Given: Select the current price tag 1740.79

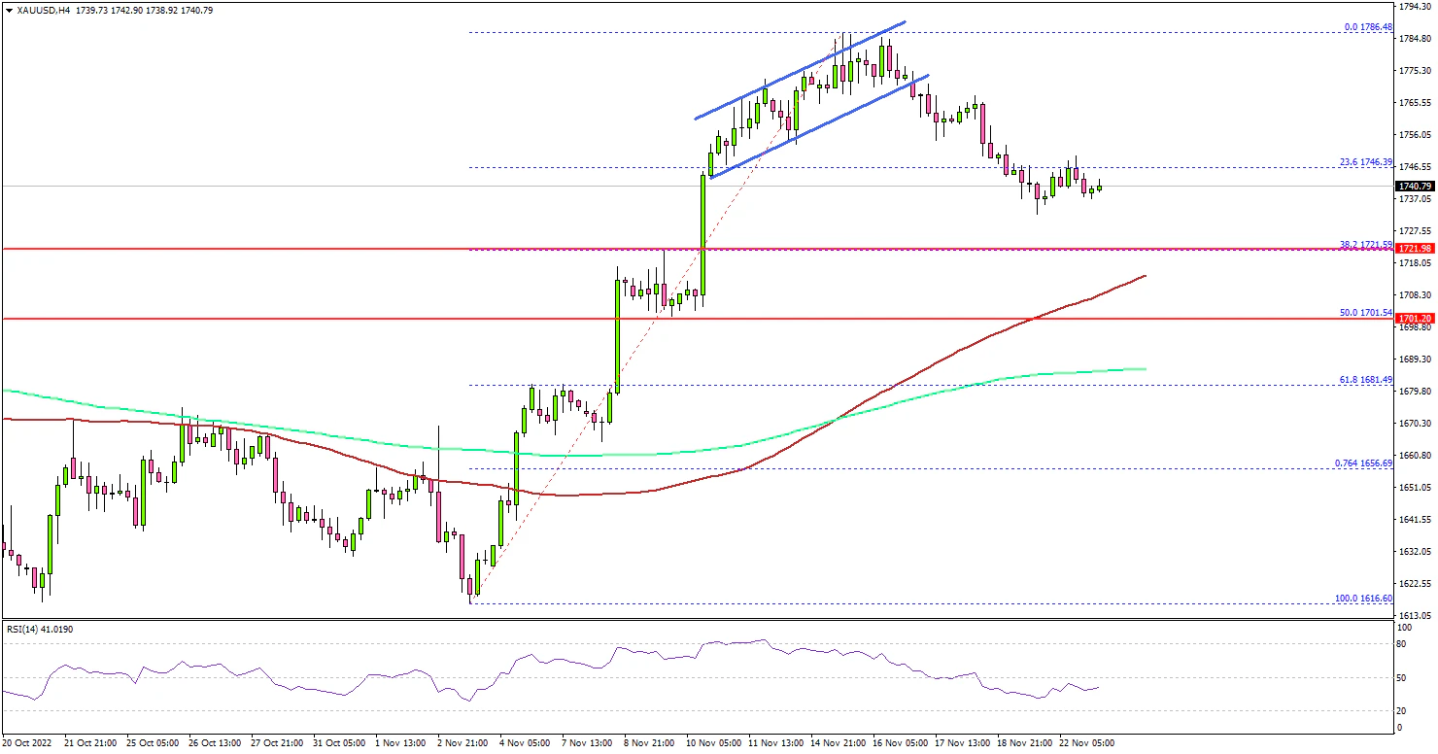Looking at the screenshot, I should (x=1415, y=186).
